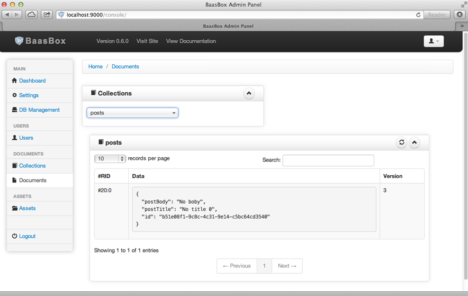Select Documents entry in sidebar
This screenshot has height=296, width=468.
[40, 180]
